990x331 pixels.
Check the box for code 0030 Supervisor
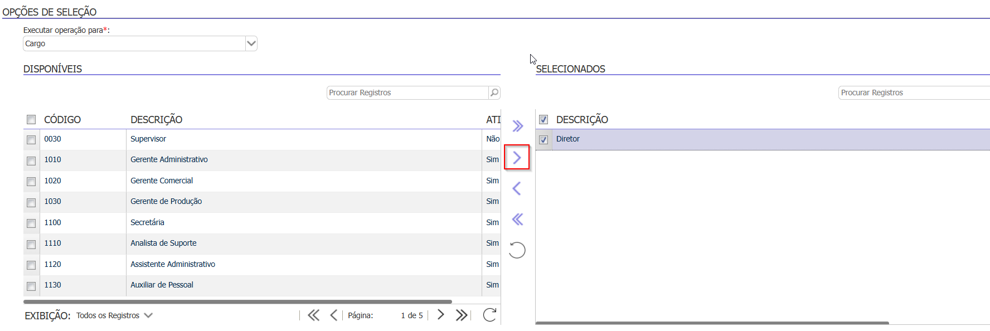pos(31,140)
